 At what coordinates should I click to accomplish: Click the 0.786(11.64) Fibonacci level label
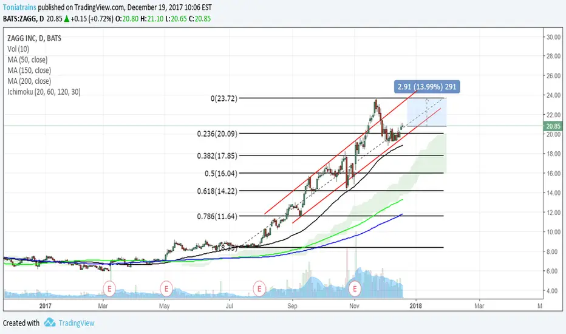point(217,216)
